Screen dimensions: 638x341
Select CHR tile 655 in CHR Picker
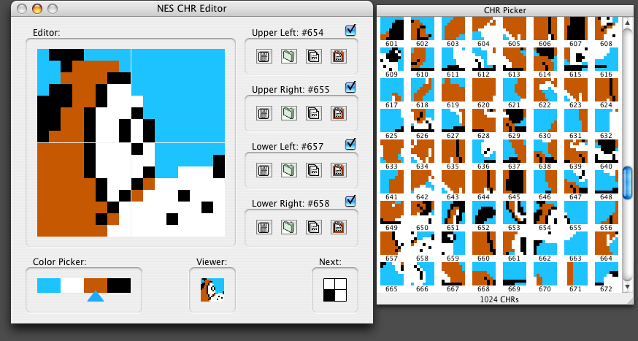click(x=576, y=212)
